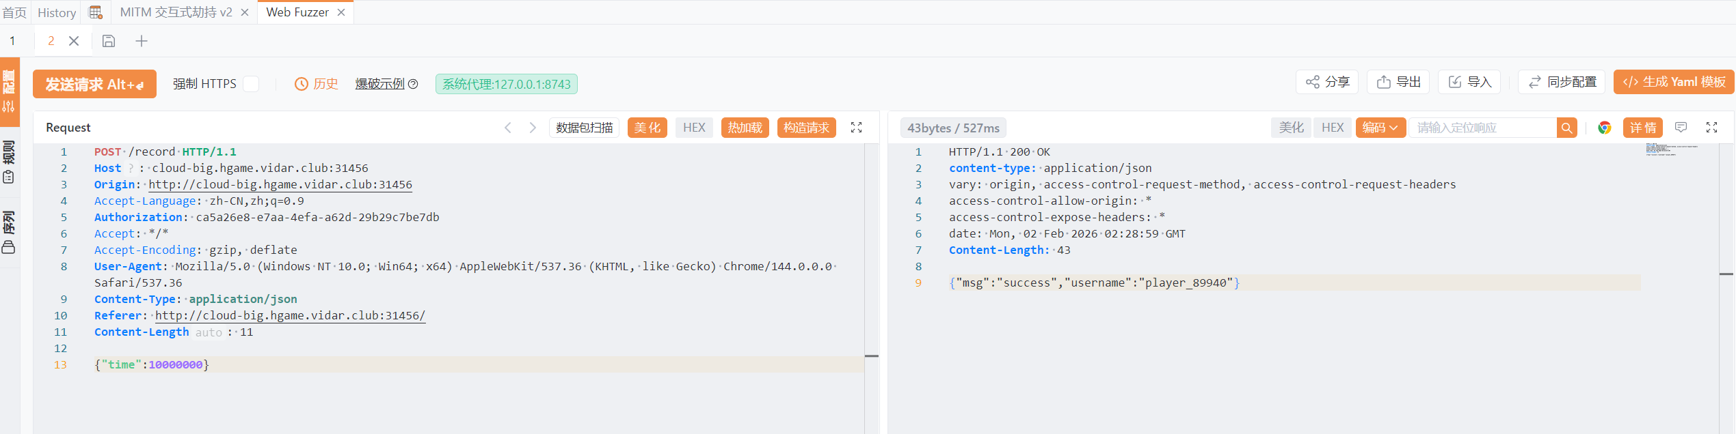Image resolution: width=1736 pixels, height=434 pixels.
Task: Enable the 强制 HTTPS checkbox
Action: tap(252, 84)
